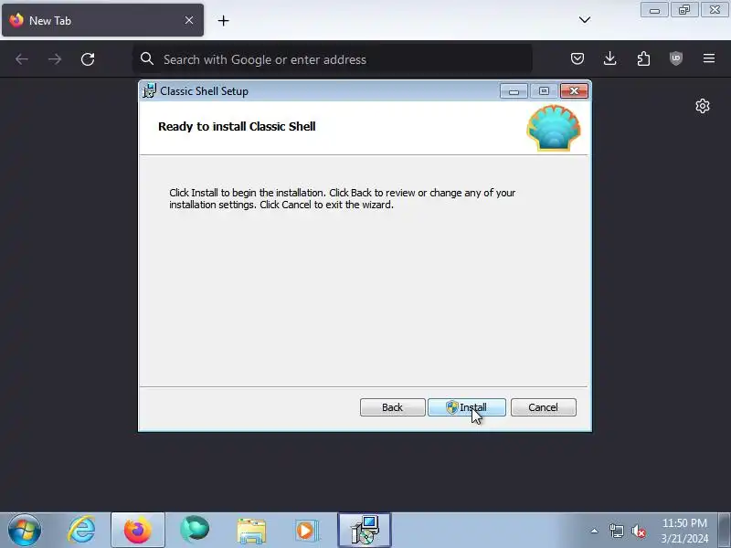Click the Firefox forward arrow
Viewport: 731px width, 548px height.
click(55, 59)
